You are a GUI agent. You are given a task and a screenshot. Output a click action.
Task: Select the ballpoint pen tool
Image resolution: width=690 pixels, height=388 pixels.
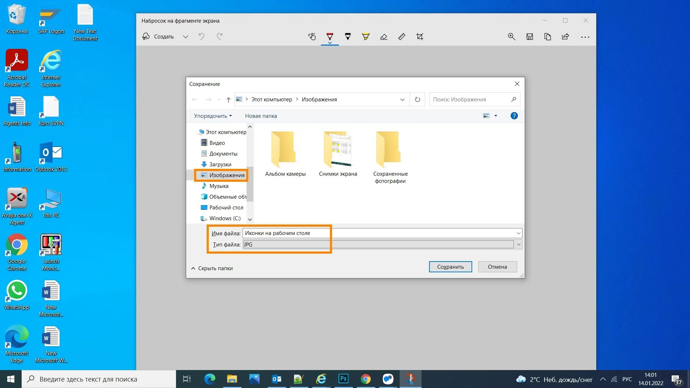tap(330, 36)
